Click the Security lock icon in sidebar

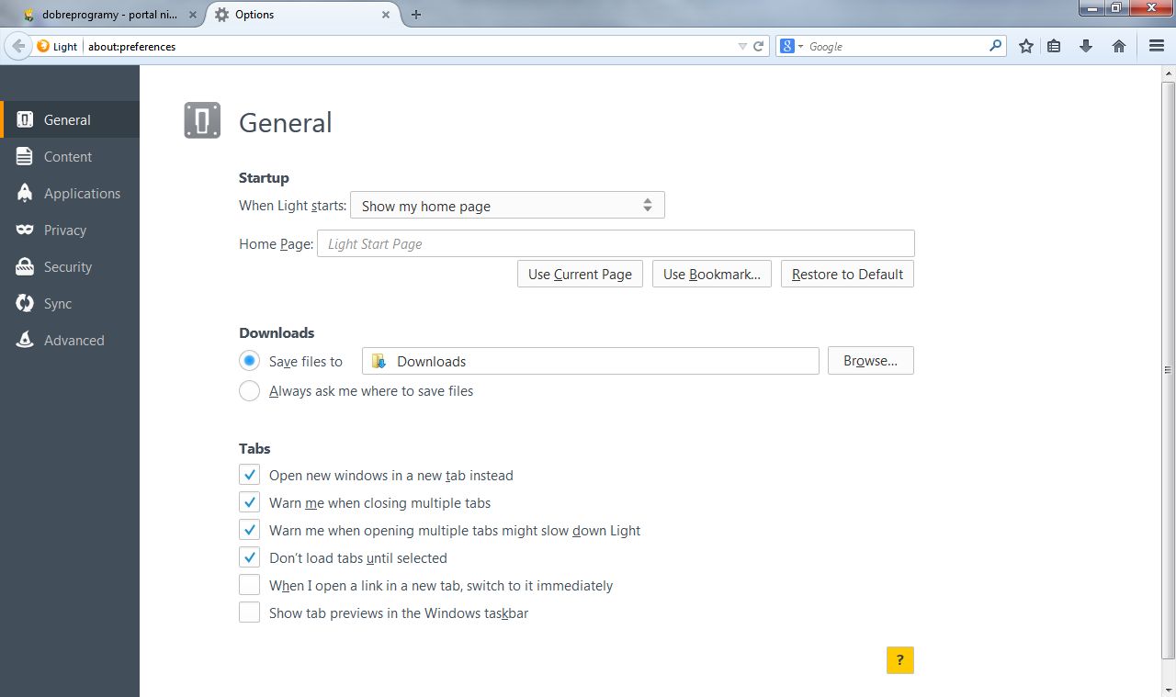tap(26, 266)
